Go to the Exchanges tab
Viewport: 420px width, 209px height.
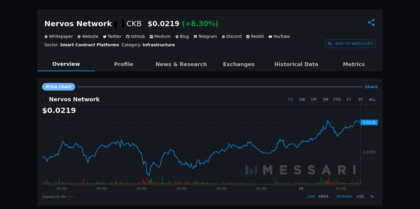239,64
